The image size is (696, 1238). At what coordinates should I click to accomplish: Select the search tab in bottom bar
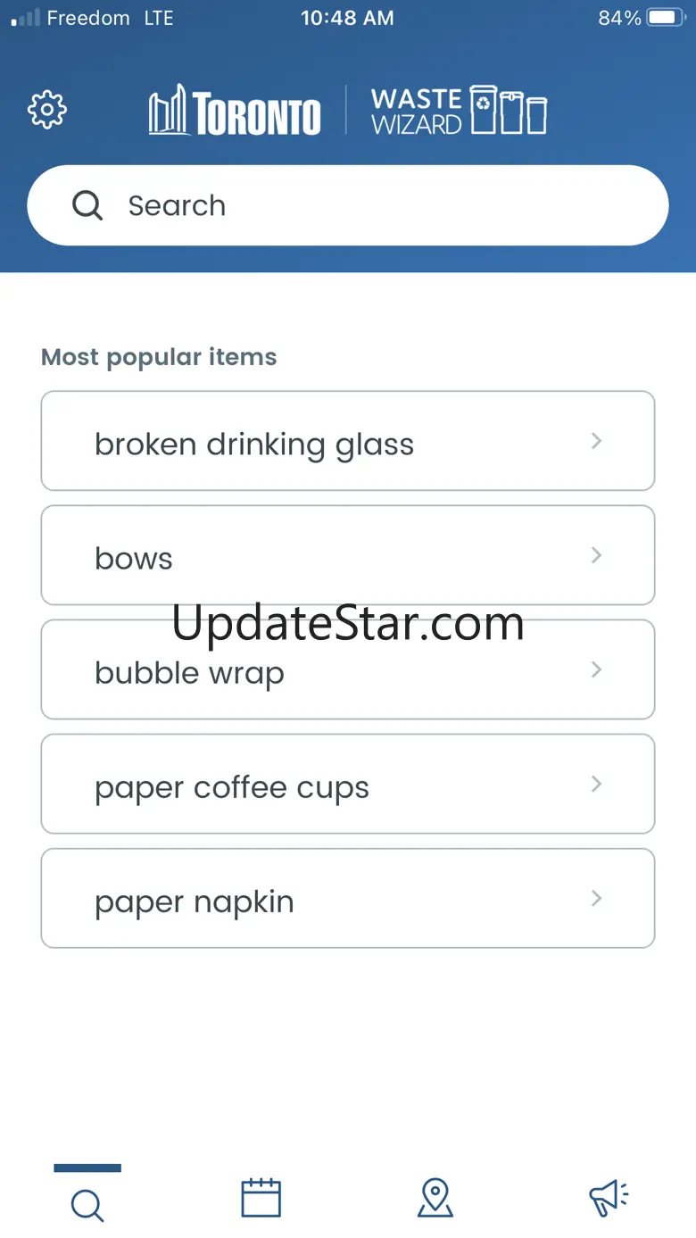click(87, 1203)
